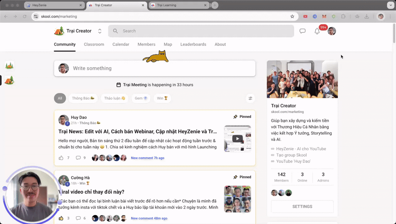
Task: Click the 142 Members count
Action: point(282,177)
